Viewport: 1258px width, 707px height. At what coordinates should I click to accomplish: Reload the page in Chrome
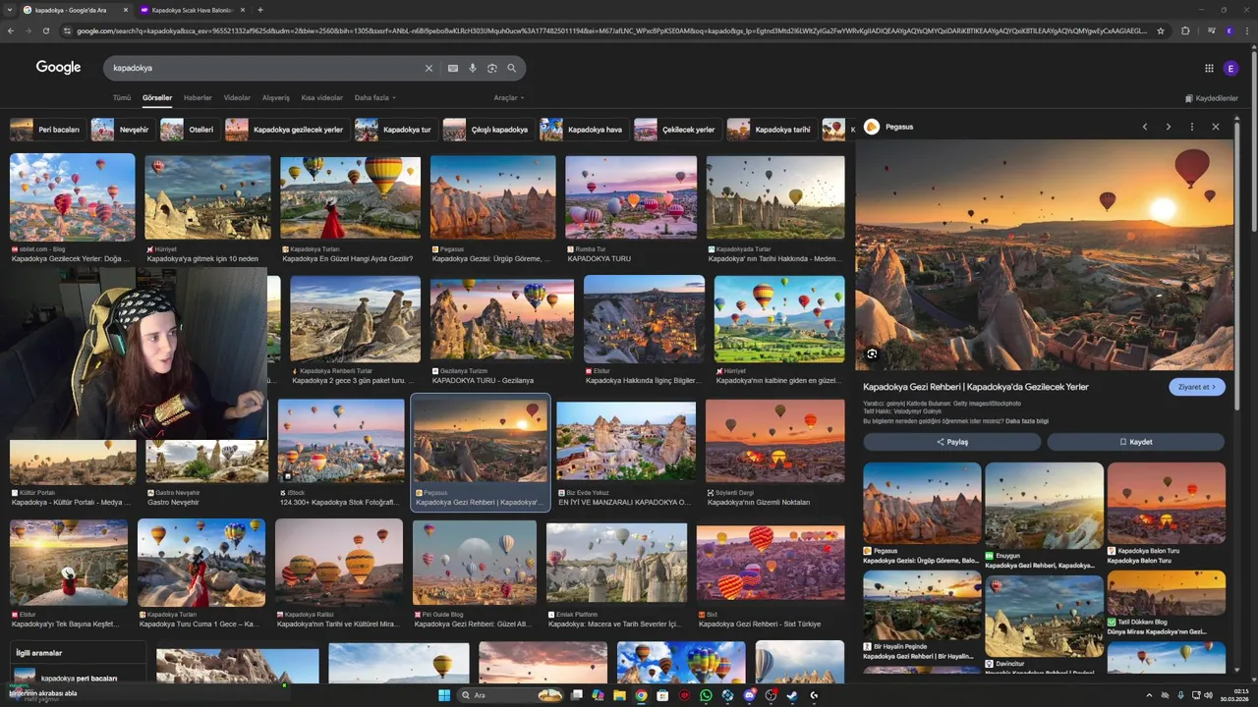(x=46, y=30)
